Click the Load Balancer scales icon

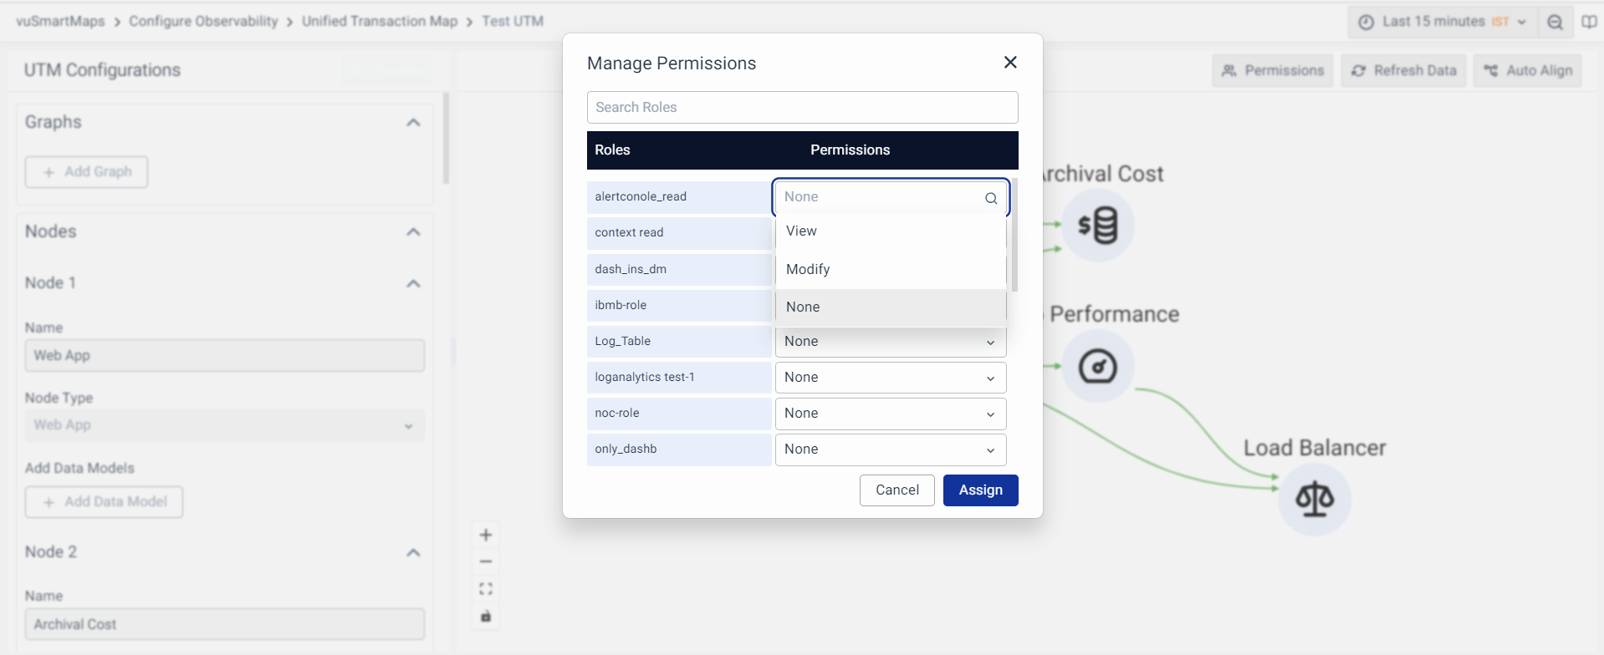[1314, 500]
